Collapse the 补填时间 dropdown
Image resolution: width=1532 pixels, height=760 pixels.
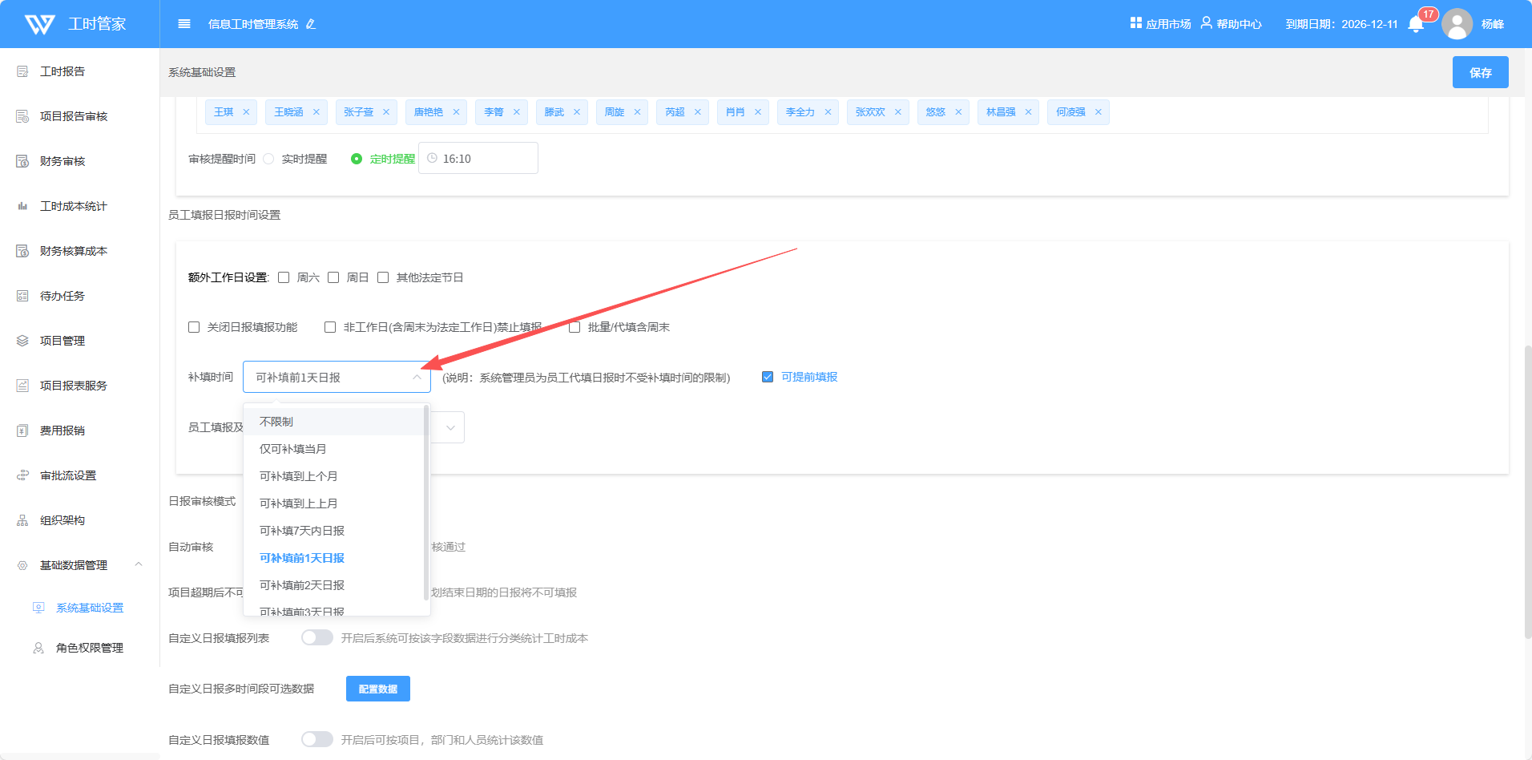[417, 377]
